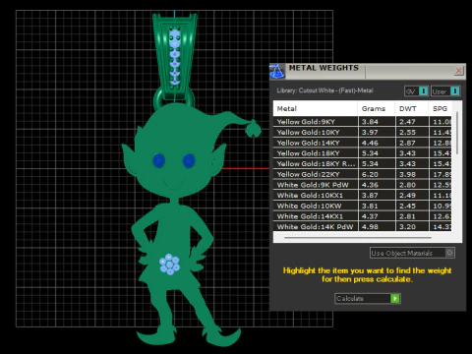Select the Yellow Gold:9KY row
The height and width of the screenshot is (354, 472).
pyautogui.click(x=362, y=122)
